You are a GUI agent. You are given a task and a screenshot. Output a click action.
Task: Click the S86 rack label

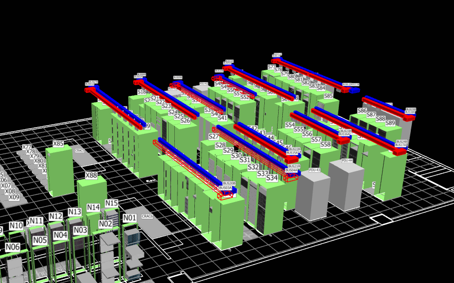click(x=362, y=111)
